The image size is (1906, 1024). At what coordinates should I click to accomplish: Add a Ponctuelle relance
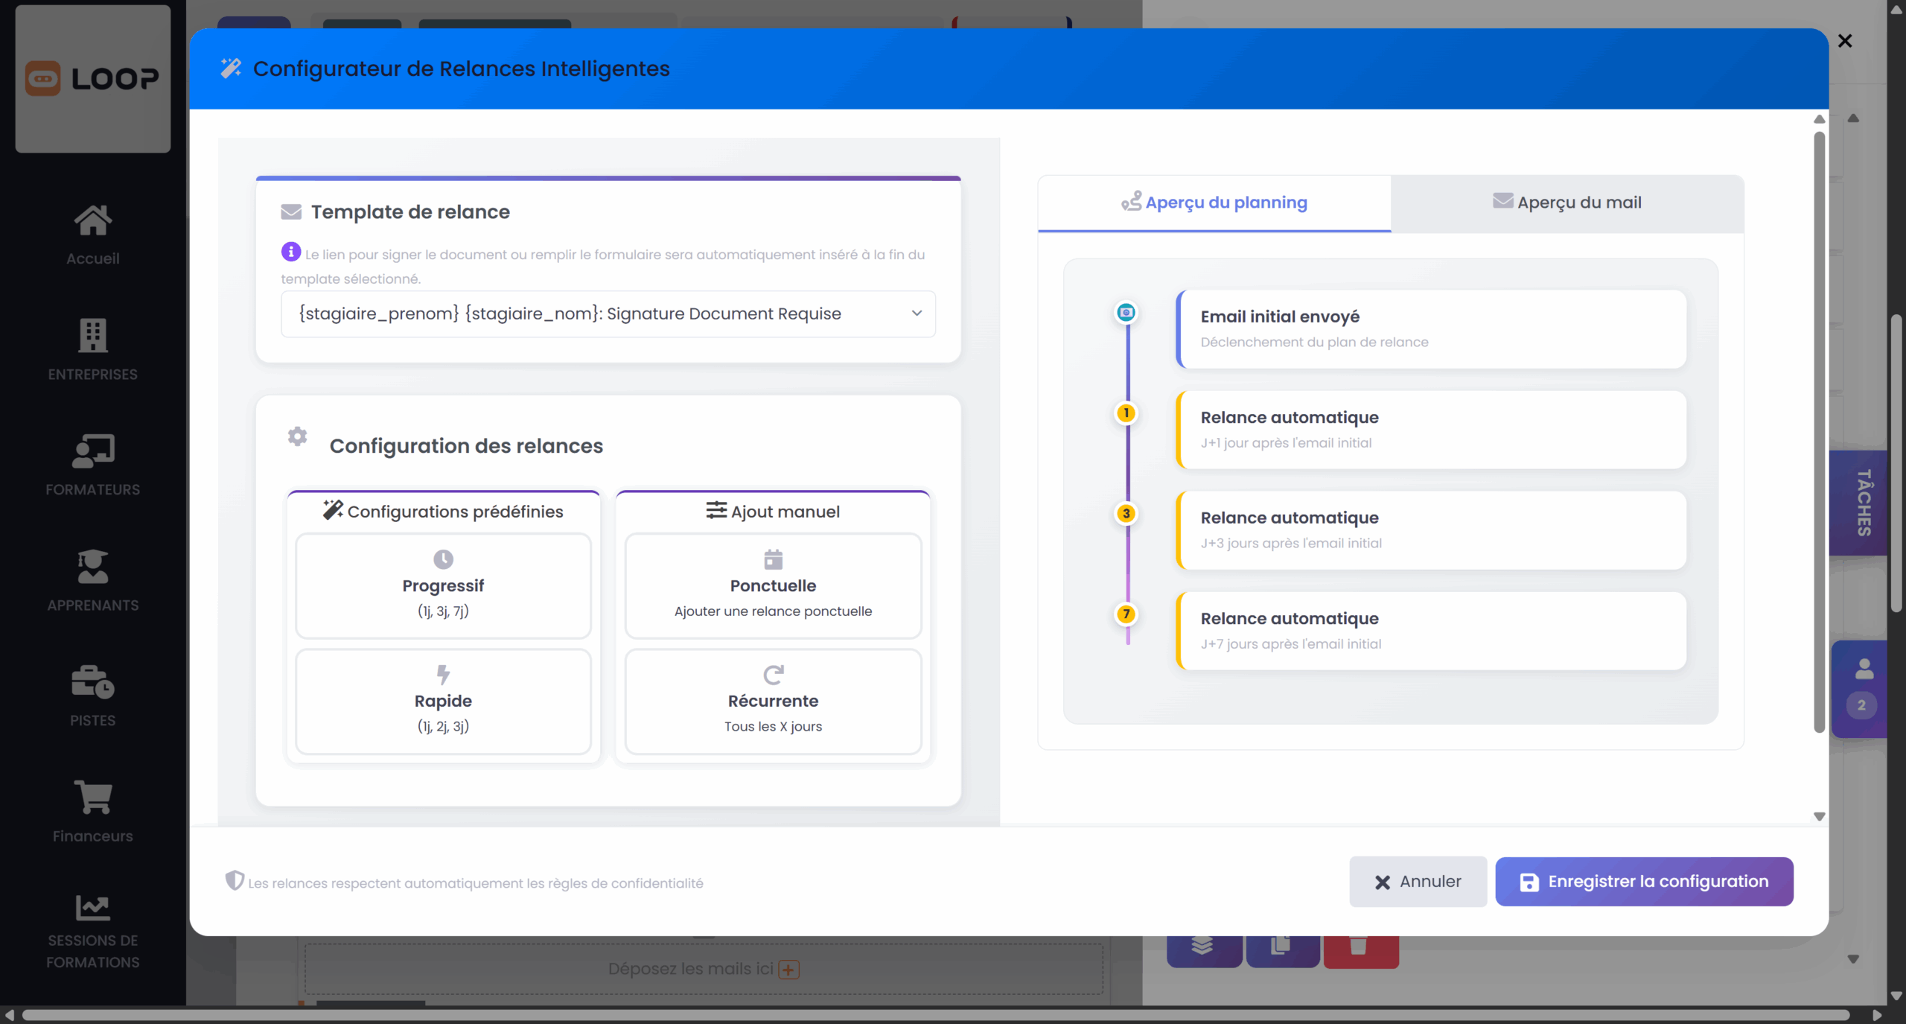[773, 585]
